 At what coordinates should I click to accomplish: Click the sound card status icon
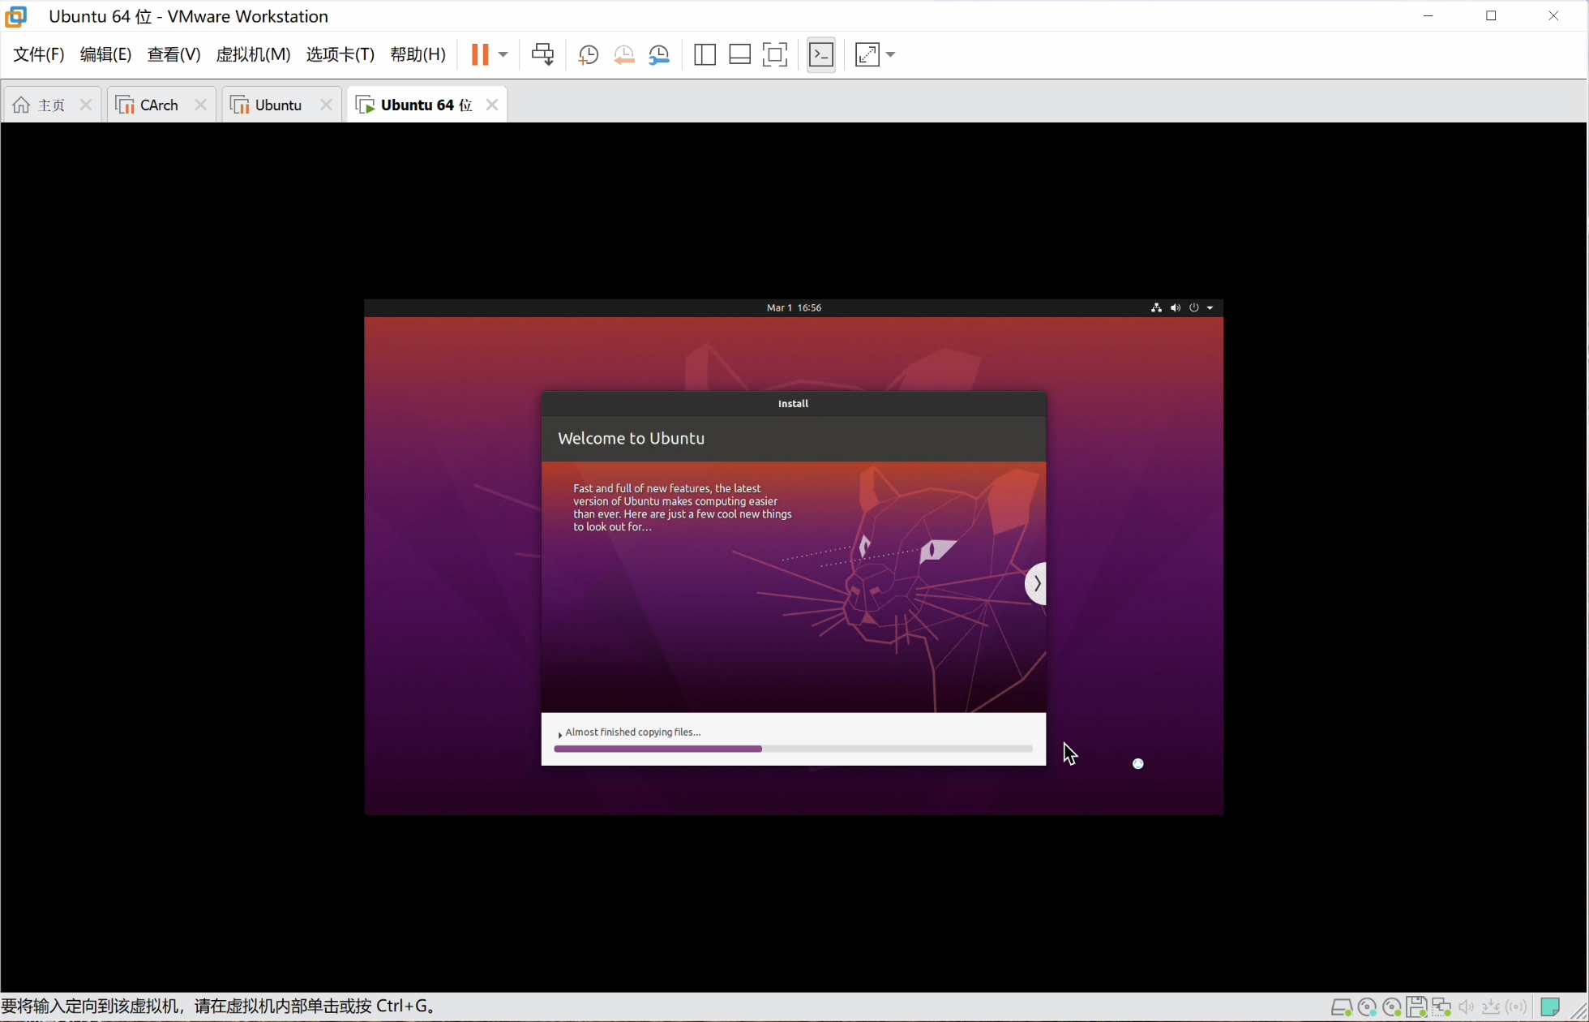(1467, 1007)
